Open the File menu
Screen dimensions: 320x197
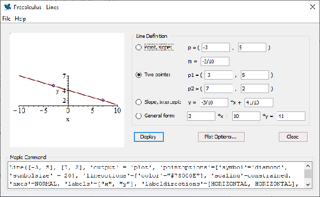click(x=7, y=18)
